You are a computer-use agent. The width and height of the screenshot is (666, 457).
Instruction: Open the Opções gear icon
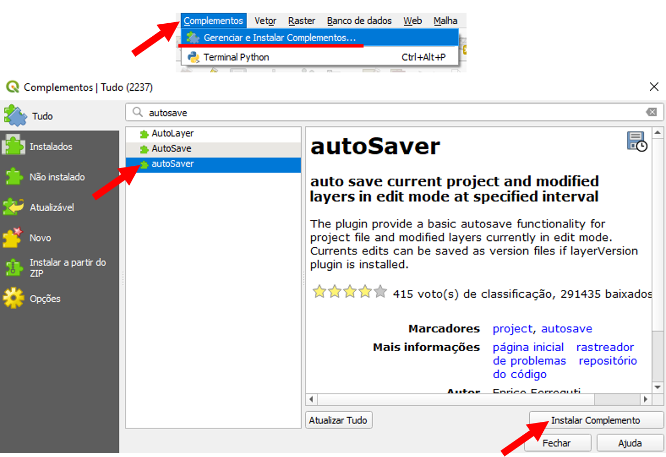click(14, 298)
